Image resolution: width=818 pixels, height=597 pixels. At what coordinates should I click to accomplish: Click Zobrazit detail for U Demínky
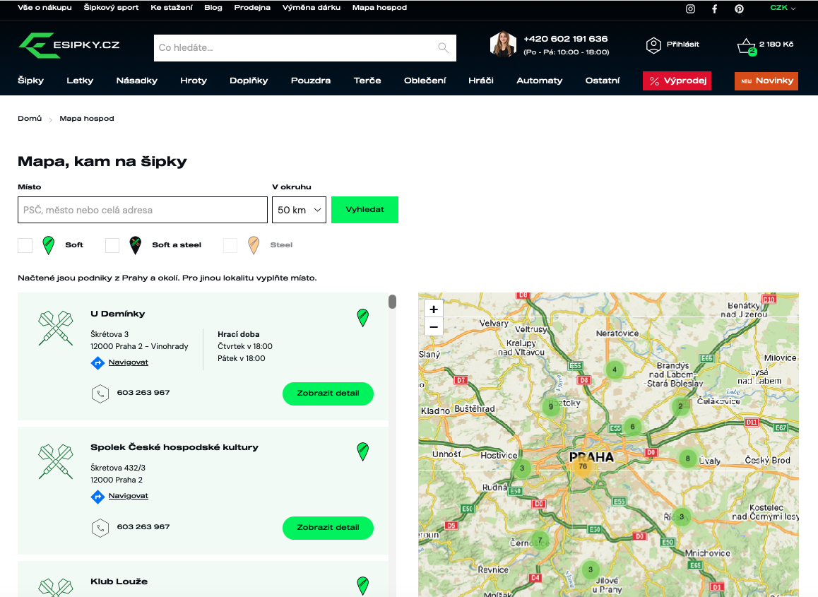(x=328, y=394)
